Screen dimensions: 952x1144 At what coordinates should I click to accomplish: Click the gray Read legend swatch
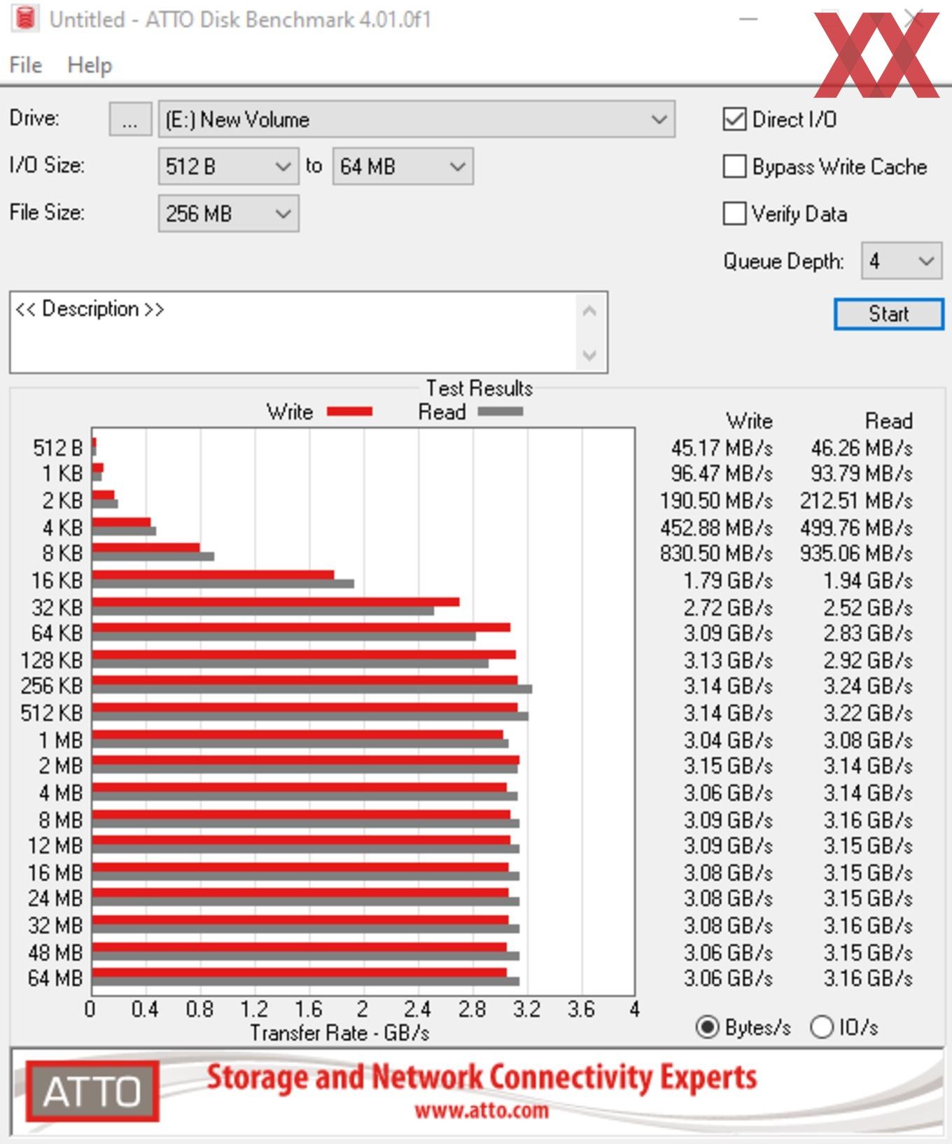pos(500,411)
